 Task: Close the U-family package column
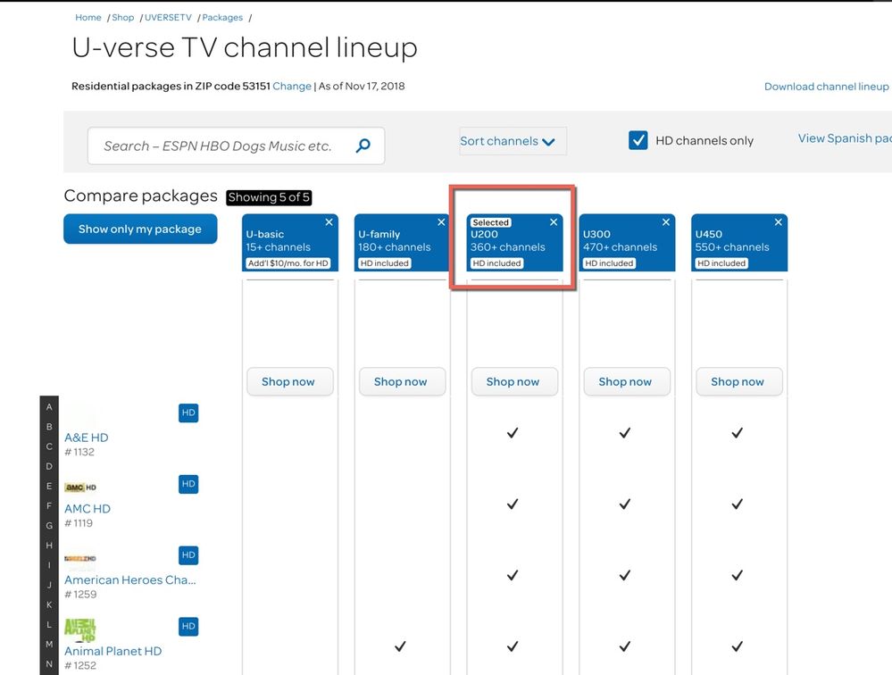pyautogui.click(x=441, y=222)
